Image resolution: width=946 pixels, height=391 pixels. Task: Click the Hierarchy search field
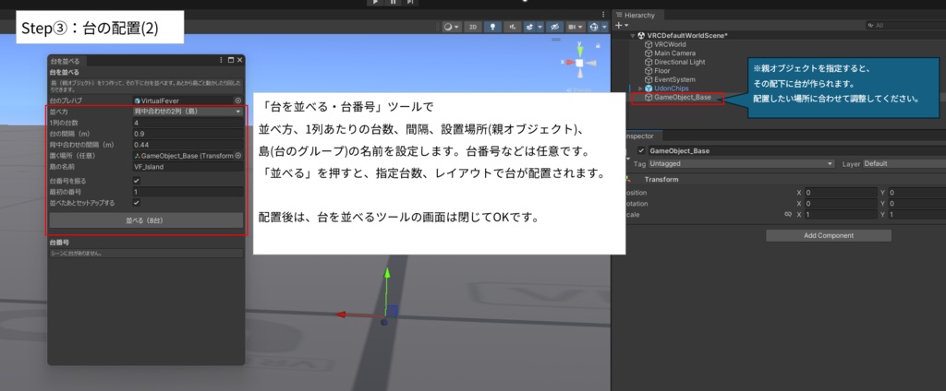click(905, 25)
